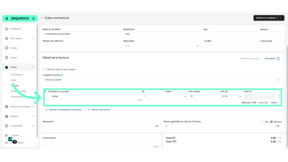Image resolution: width=288 pixels, height=162 pixels.
Task: Click the Comptabilité icon
Action: (7, 126)
